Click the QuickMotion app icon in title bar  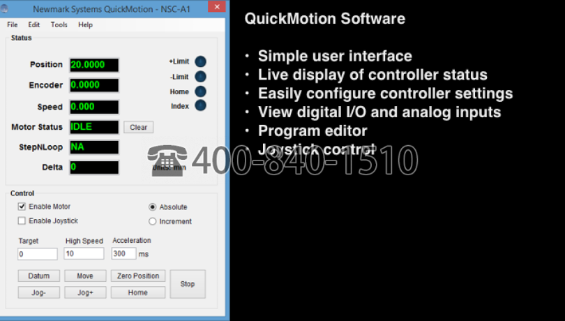point(4,8)
